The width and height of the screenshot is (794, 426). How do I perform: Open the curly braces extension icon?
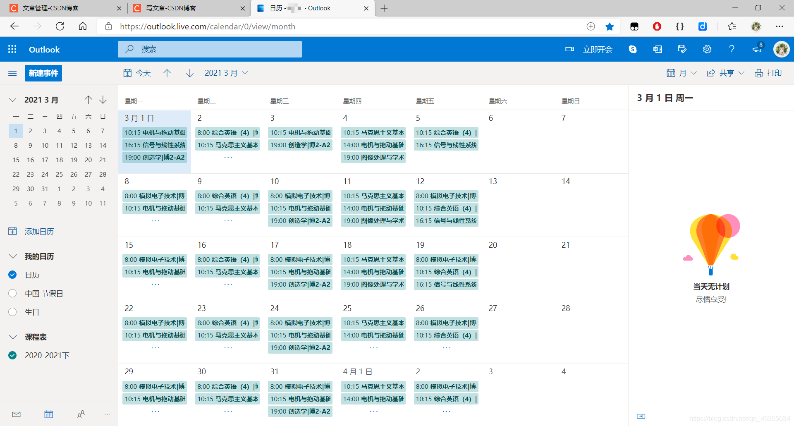click(680, 26)
